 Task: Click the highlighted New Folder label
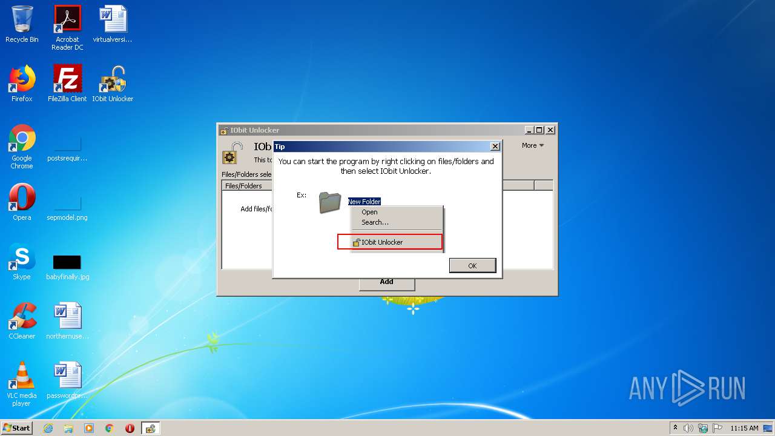[x=364, y=202]
